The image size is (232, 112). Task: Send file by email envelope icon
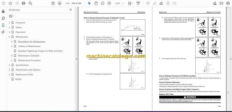click(221, 3)
